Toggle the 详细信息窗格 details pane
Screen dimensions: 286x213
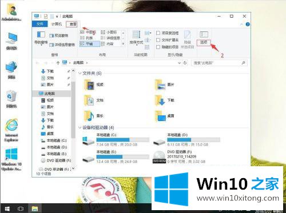pos(62,45)
